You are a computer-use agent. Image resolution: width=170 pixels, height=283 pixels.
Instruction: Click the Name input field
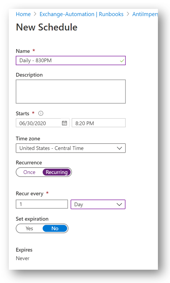point(71,61)
